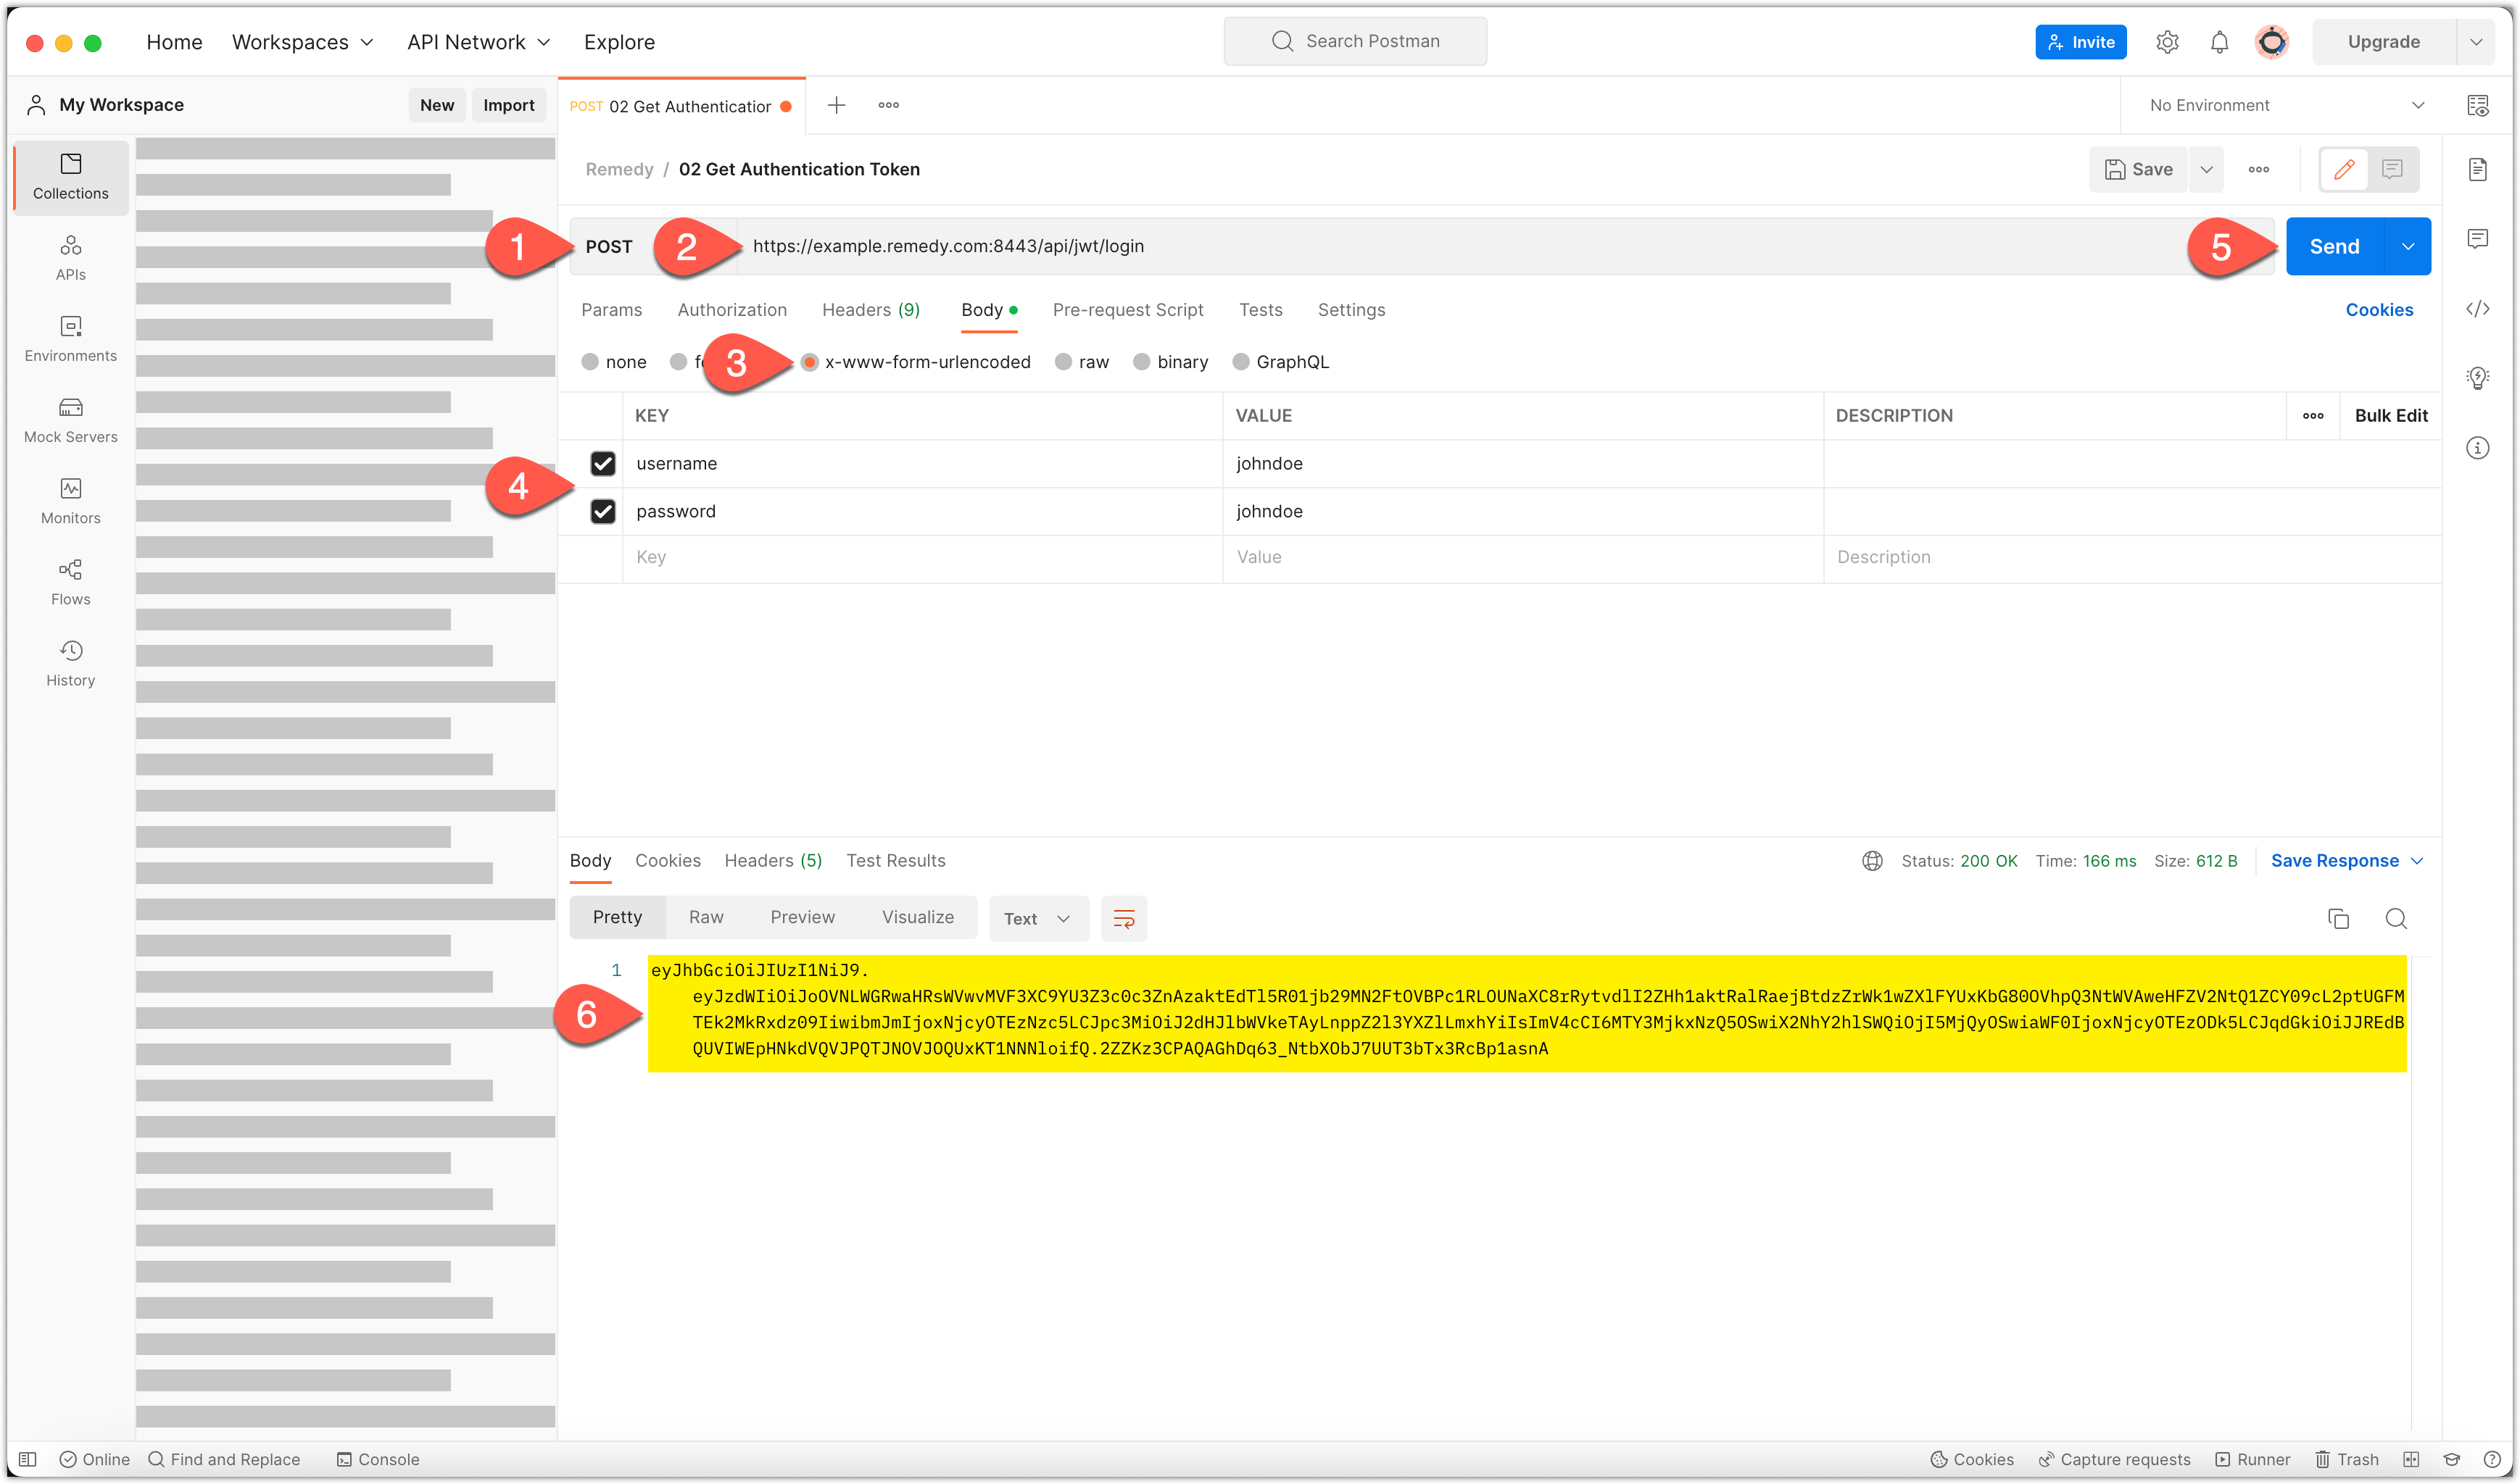Switch to the Authorization tab
This screenshot has height=1484, width=2520.
click(x=731, y=309)
